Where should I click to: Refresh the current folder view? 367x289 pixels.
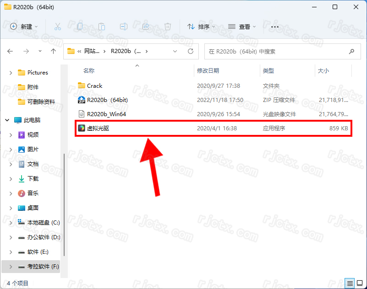click(191, 52)
